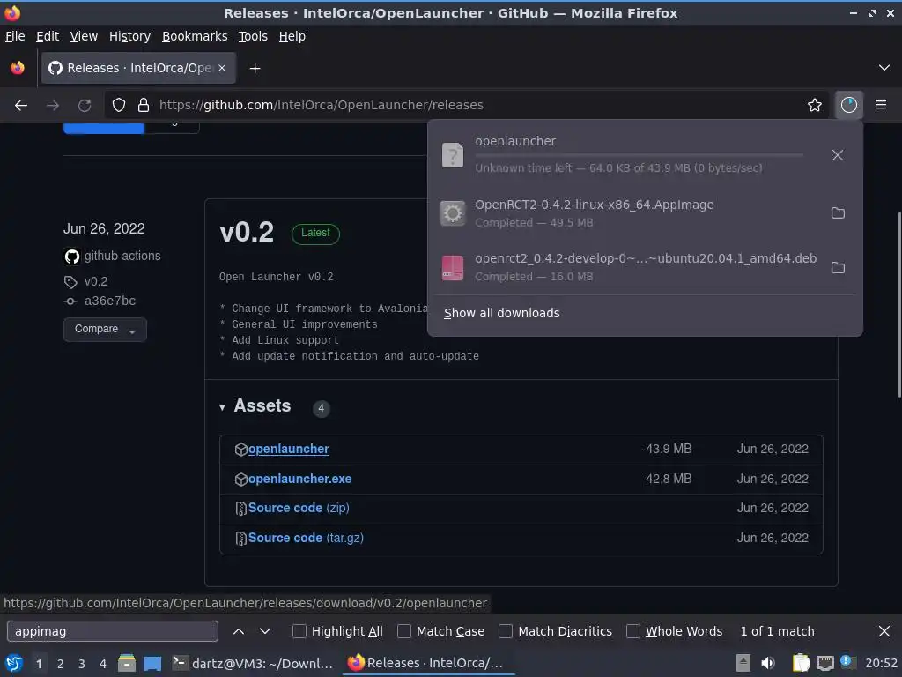Download Source code tar.gz
The image size is (902, 677).
coord(306,538)
